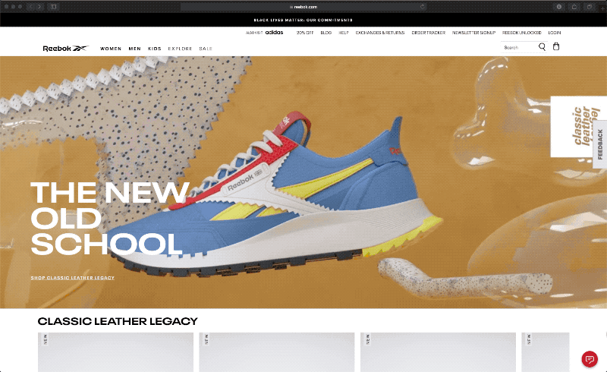Open the second NEW product card

pyautogui.click(x=277, y=352)
